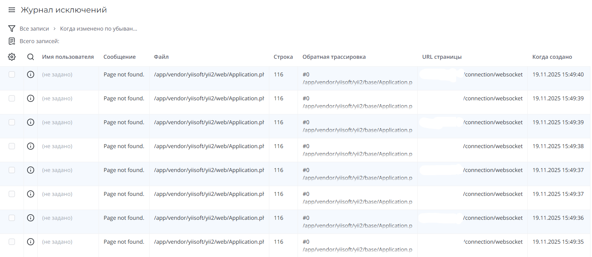Click the 'Файл' column header
Screen dimensions: 592x257
coord(161,57)
